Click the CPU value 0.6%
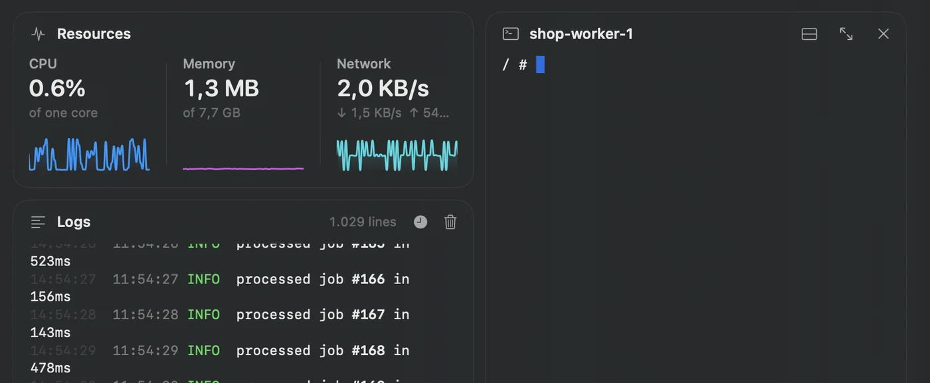Viewport: 930px width, 383px height. coord(57,88)
